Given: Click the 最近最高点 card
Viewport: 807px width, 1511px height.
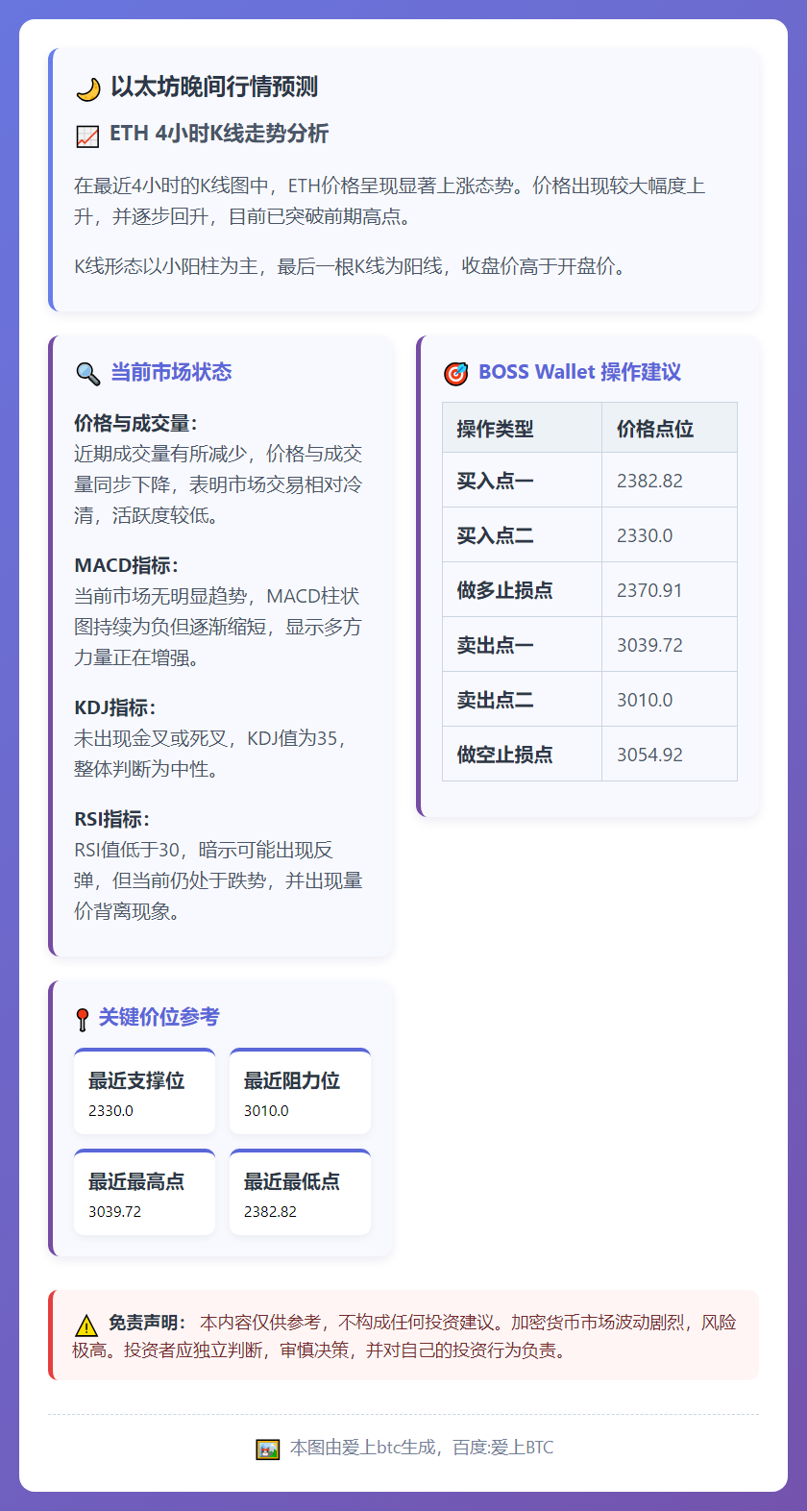Looking at the screenshot, I should (x=144, y=1193).
